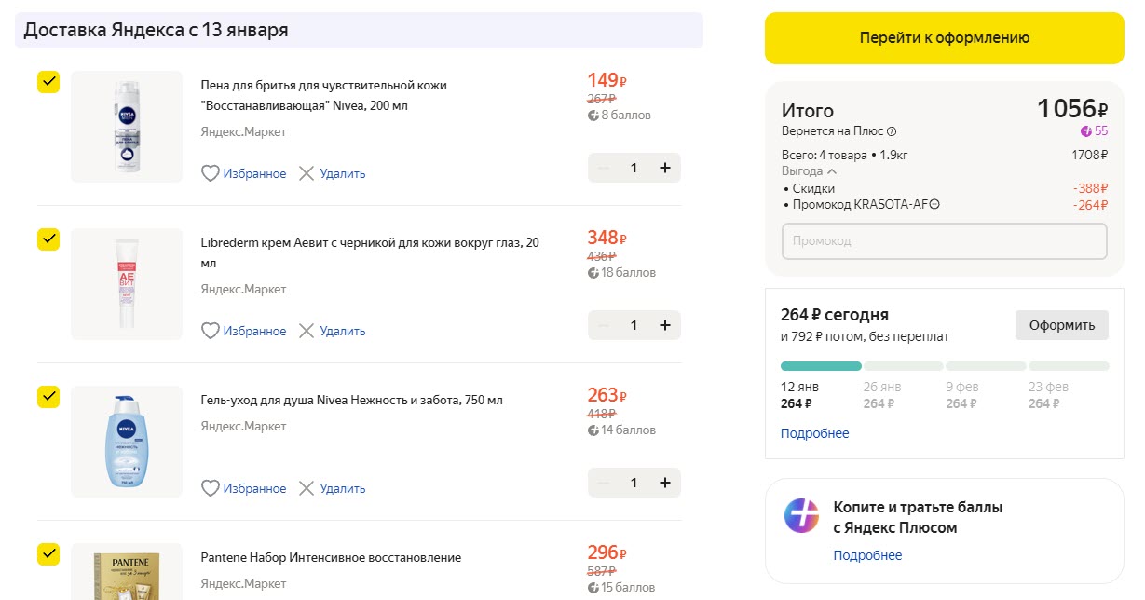Uncheck the Nivea shaving foam item
1145x600 pixels.
[48, 82]
